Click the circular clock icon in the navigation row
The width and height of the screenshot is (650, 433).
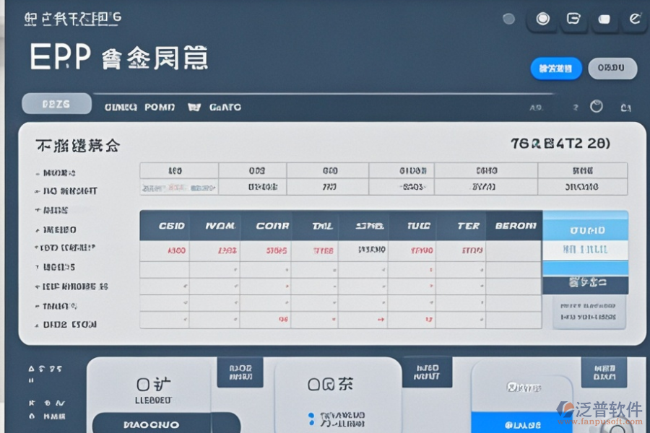point(597,106)
